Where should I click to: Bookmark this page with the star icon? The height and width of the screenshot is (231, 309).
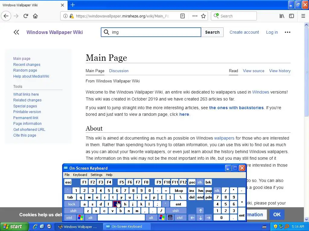[x=203, y=16]
